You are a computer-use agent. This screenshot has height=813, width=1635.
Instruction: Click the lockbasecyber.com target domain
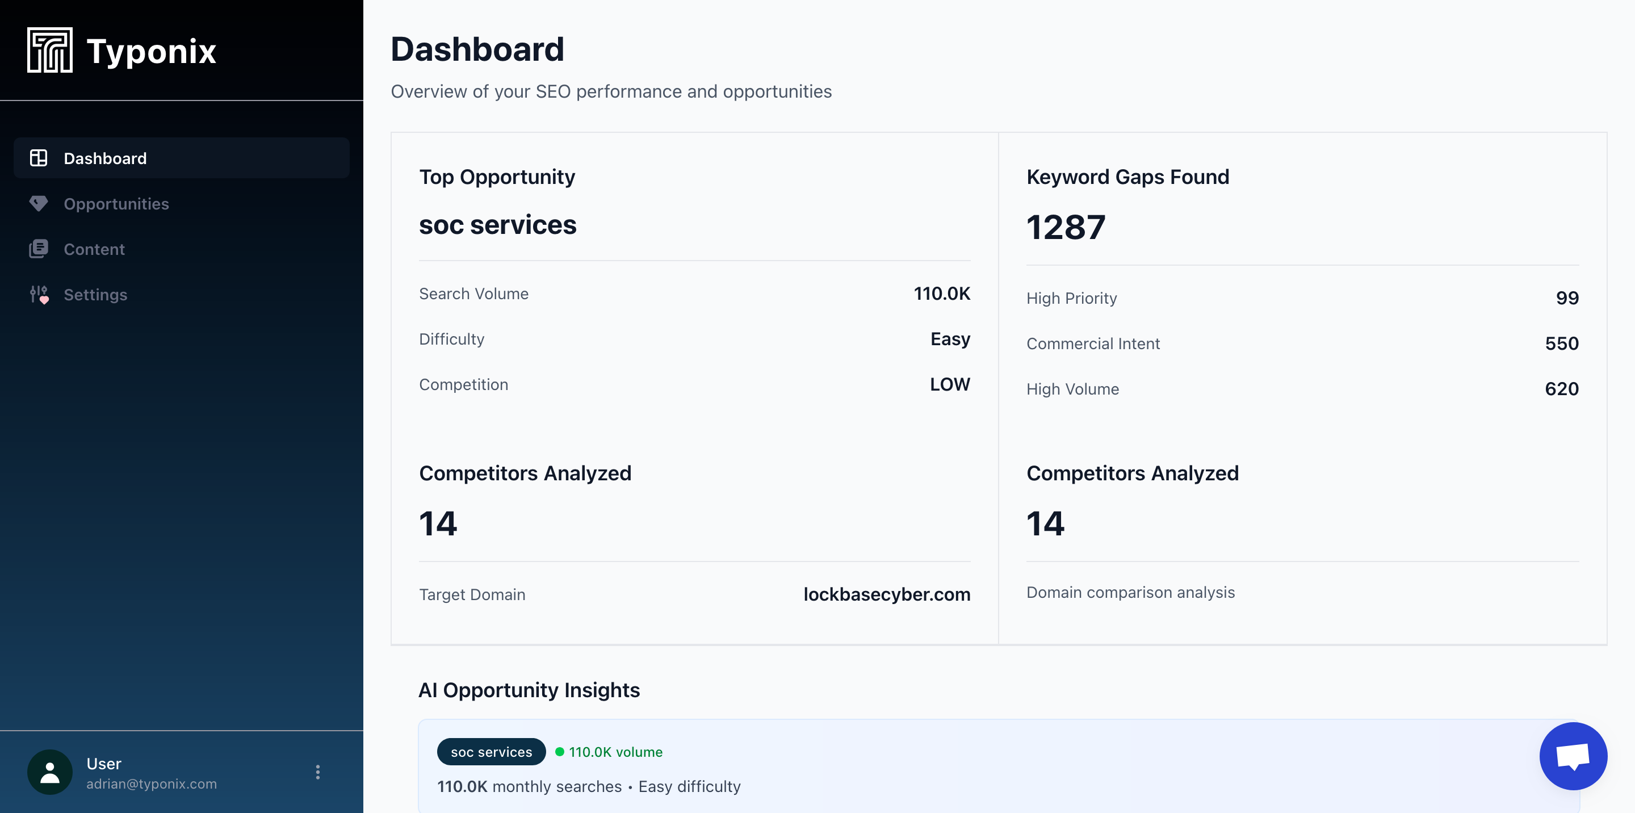point(886,594)
